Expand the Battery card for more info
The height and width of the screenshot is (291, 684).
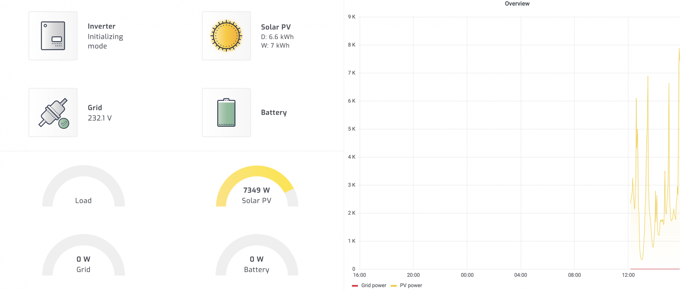tap(274, 112)
